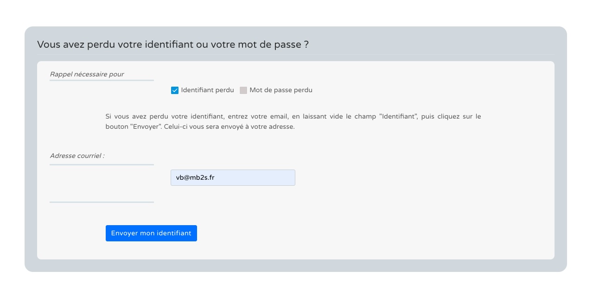Place cursor in the vb@mb2s.fr text
Viewport: 593px width, 290px height.
195,178
